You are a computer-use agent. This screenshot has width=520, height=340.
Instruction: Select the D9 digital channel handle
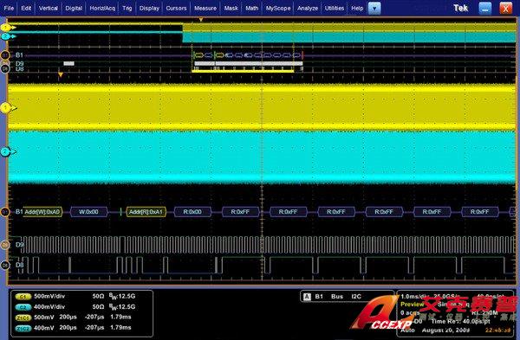5,245
